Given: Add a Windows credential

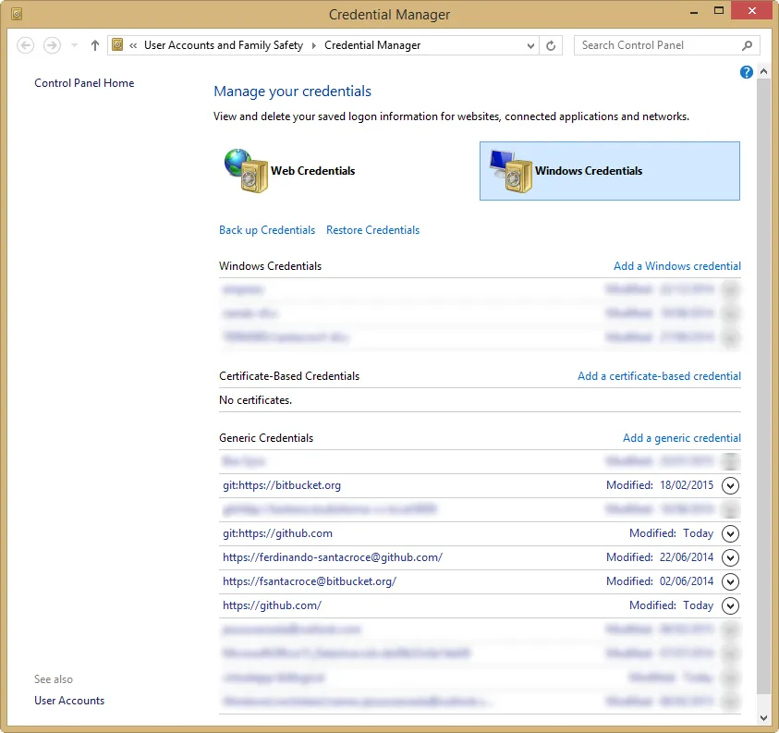Looking at the screenshot, I should click(677, 266).
